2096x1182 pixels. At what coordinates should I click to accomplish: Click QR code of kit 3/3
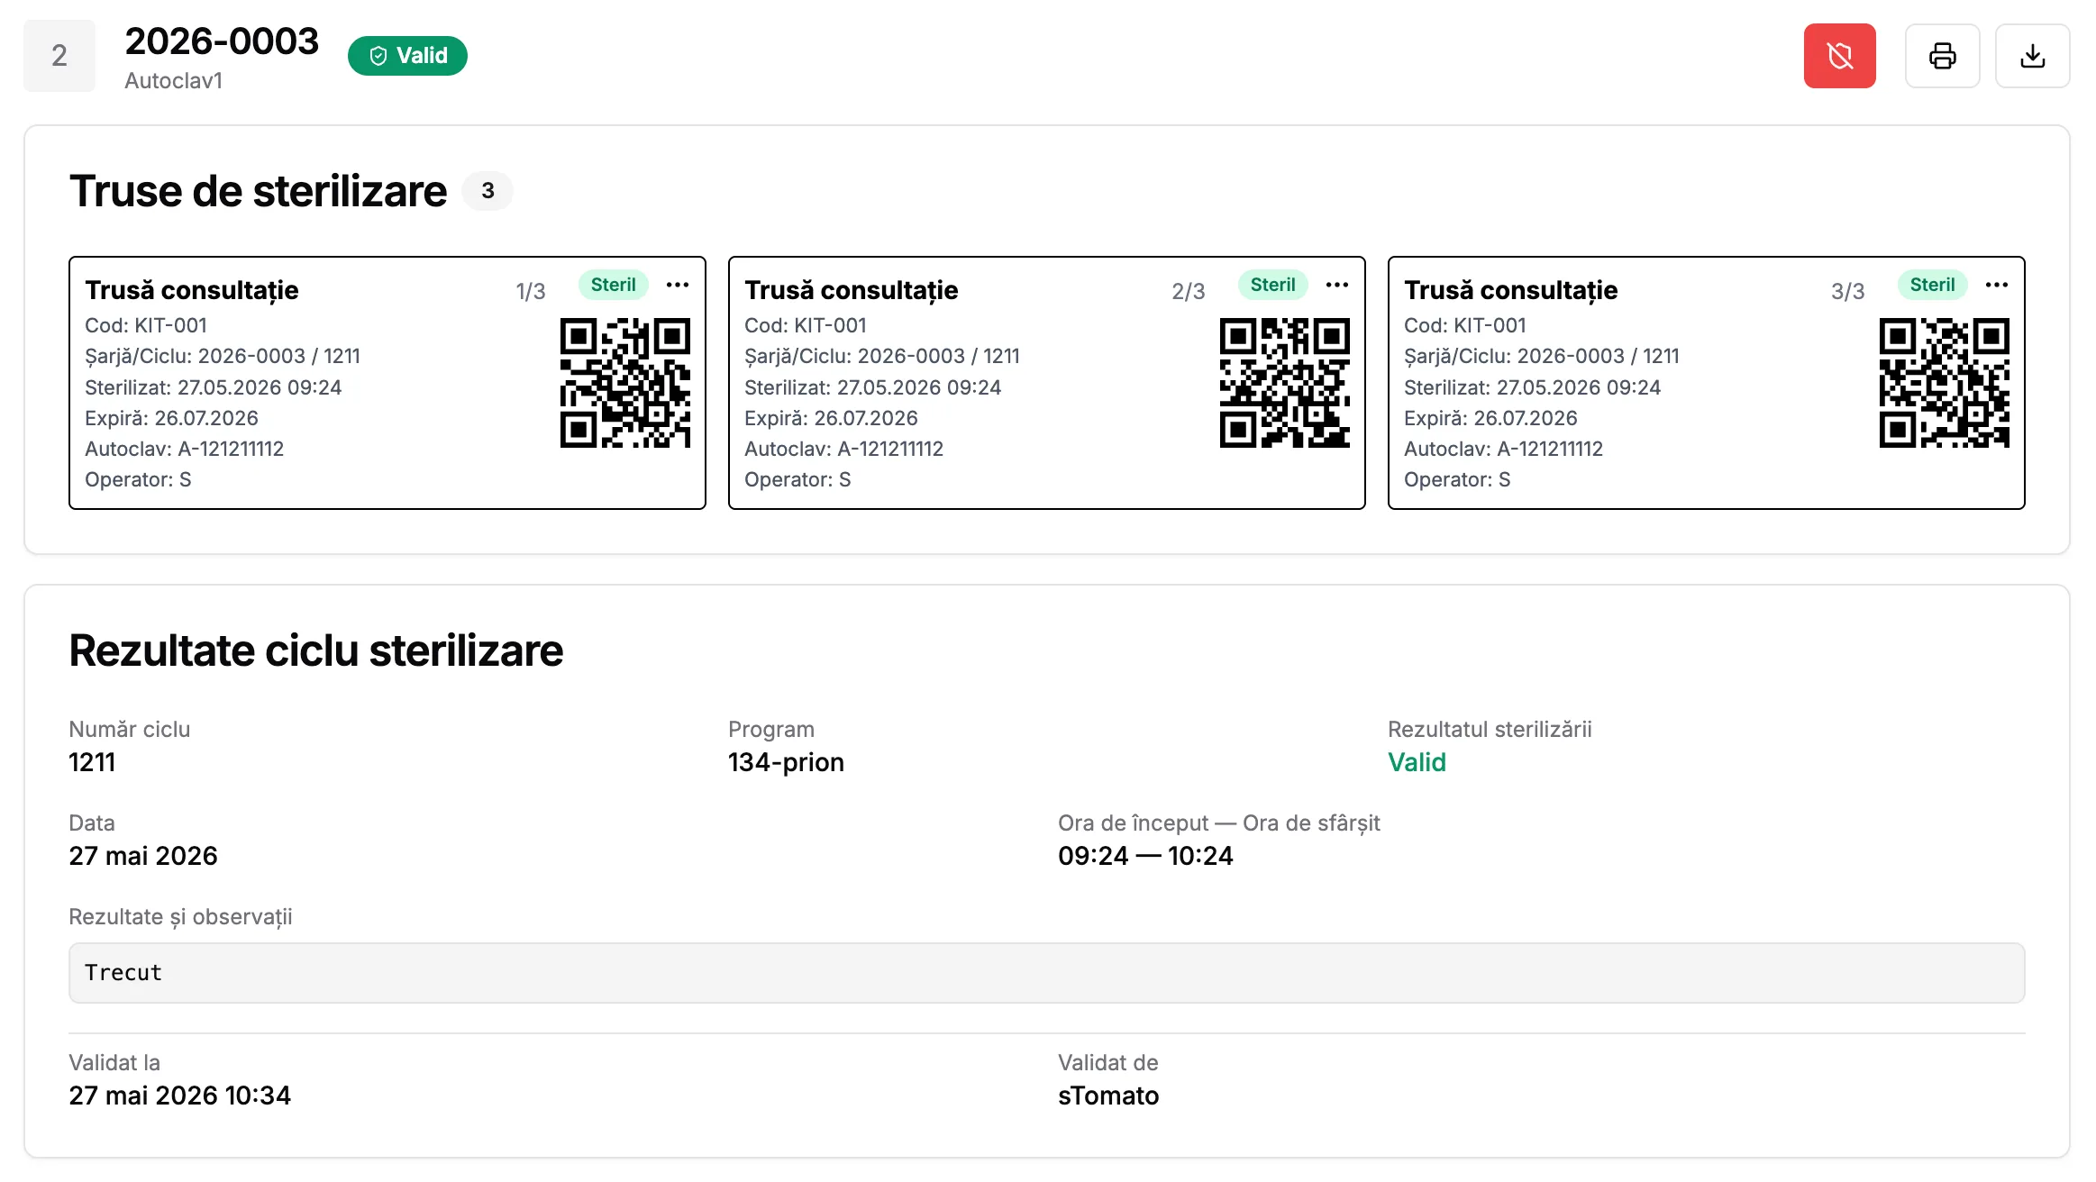1945,383
